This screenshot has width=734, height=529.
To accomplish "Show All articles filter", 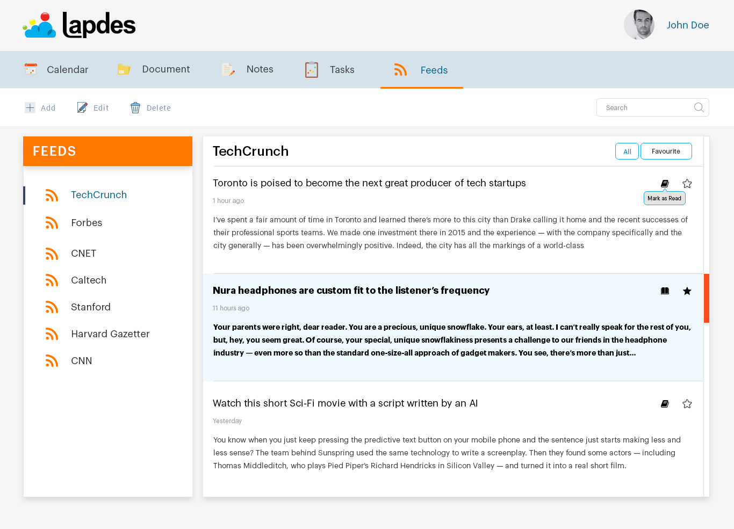I will pos(627,151).
